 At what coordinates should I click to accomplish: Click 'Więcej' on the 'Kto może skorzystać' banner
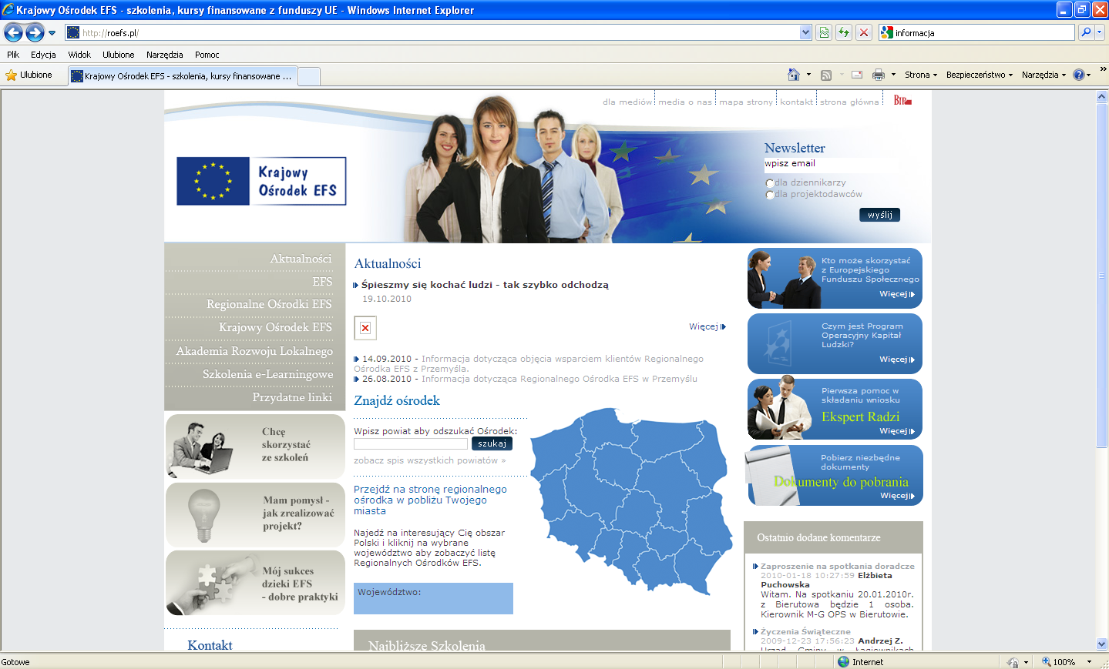[897, 294]
